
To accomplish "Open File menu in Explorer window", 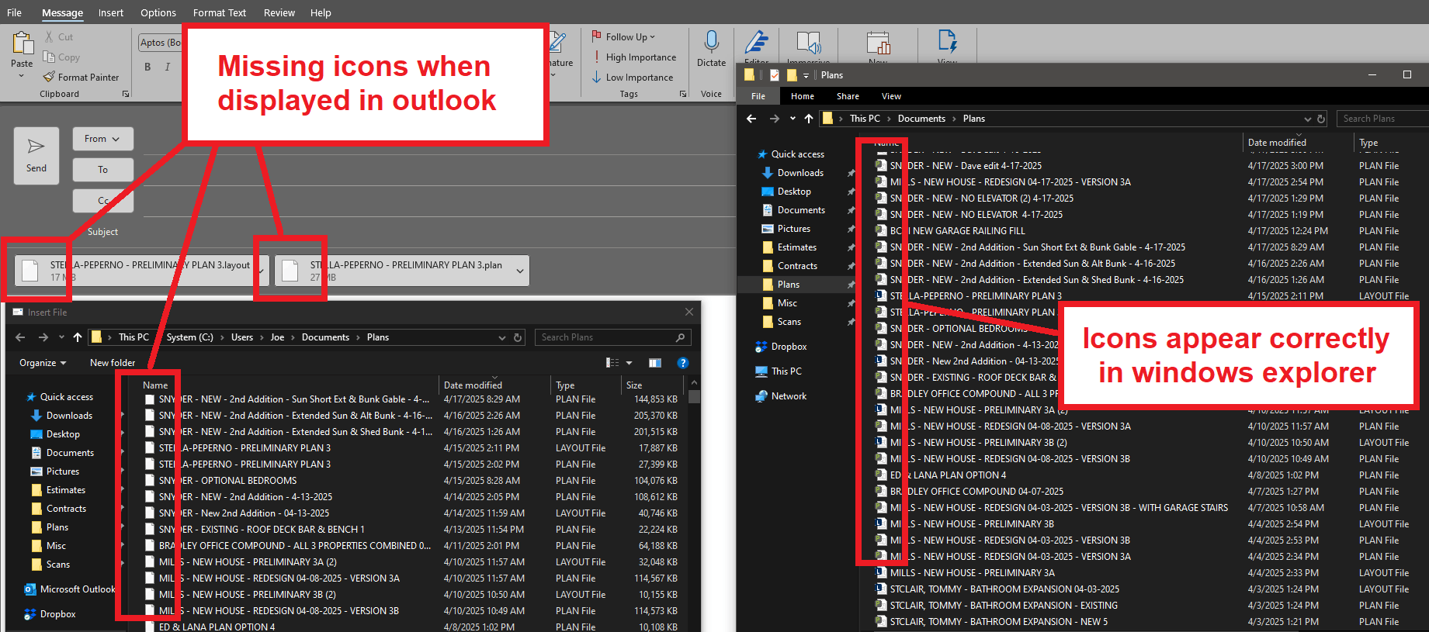I will (x=758, y=97).
